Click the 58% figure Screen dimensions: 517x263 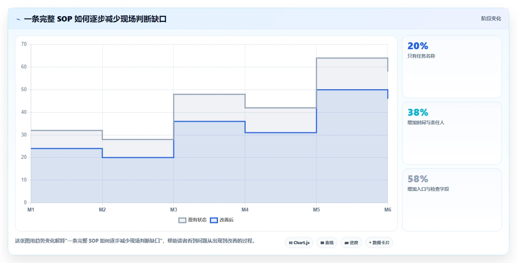(x=418, y=179)
